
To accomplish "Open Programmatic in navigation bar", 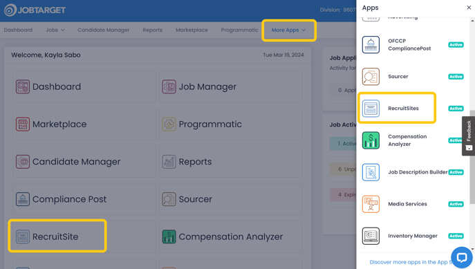I will [240, 30].
